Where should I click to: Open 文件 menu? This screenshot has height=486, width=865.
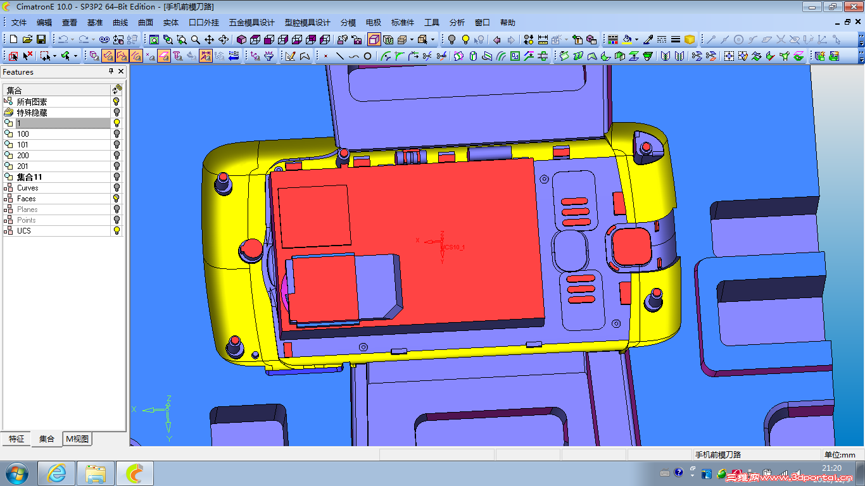point(19,23)
